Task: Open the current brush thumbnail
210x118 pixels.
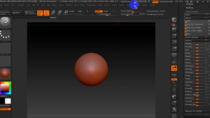Action: [x=5, y=22]
